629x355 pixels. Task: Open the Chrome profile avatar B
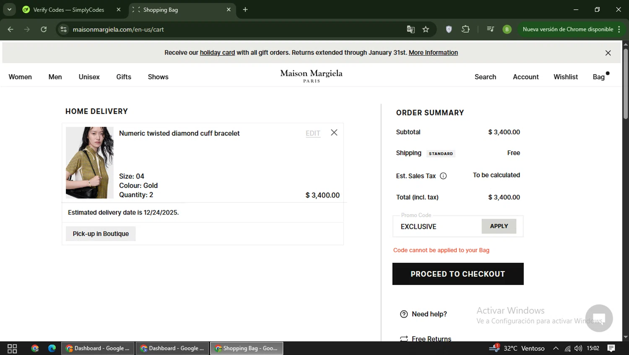point(507,29)
